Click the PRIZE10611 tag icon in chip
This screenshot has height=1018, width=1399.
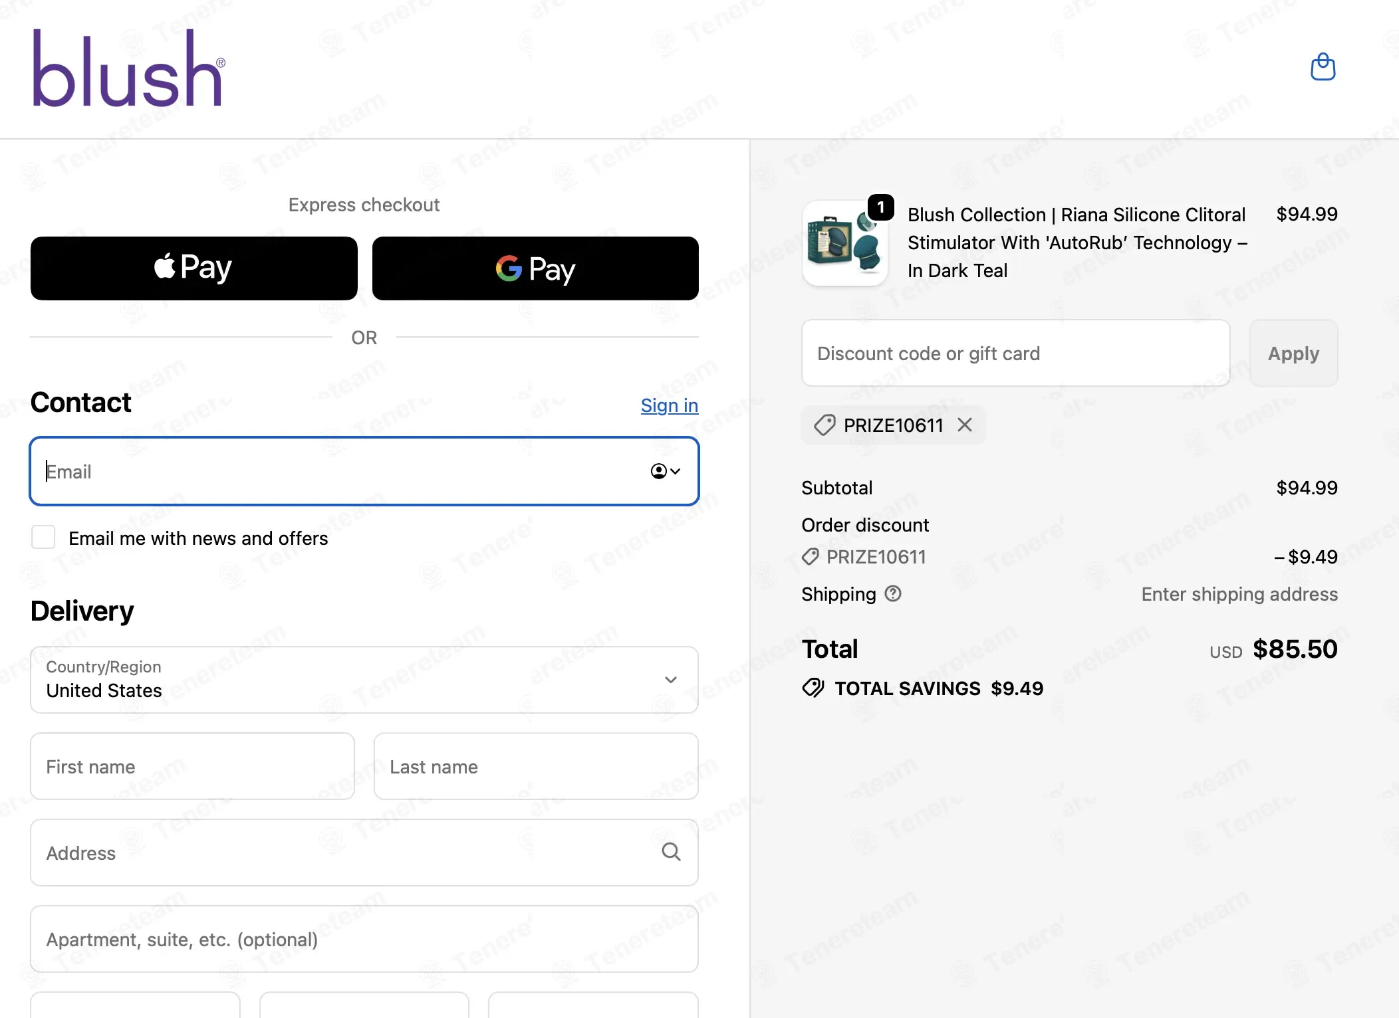825,425
